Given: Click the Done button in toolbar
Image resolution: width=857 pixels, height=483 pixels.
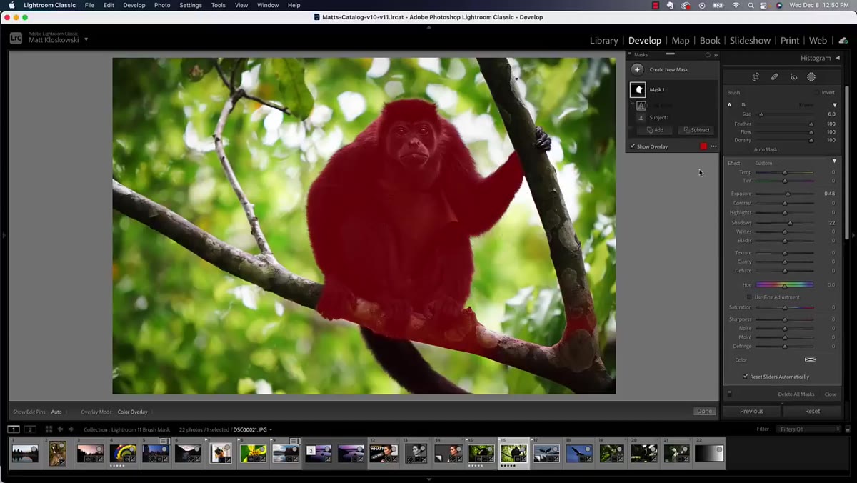Looking at the screenshot, I should coord(704,412).
